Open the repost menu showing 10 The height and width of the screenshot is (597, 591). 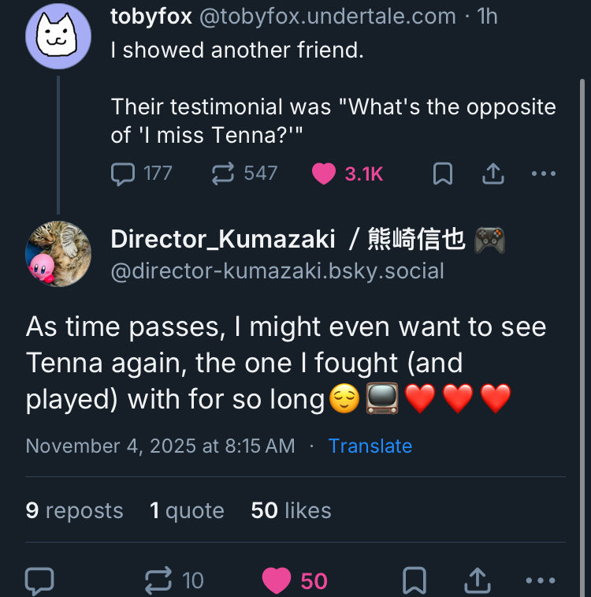pos(160,581)
